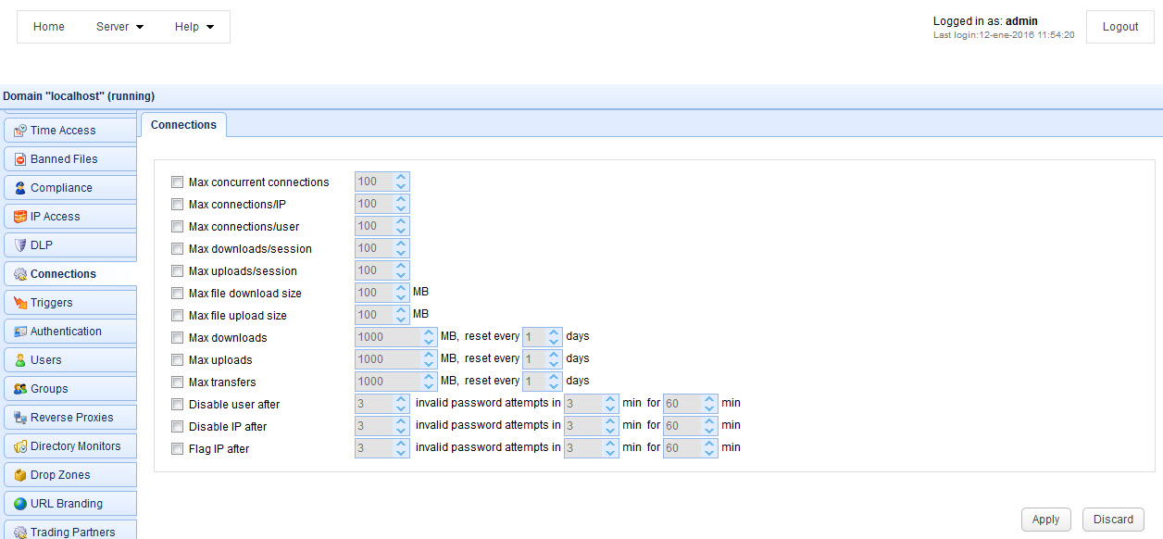Switch to the Connections tab
1163x539 pixels.
[x=183, y=124]
